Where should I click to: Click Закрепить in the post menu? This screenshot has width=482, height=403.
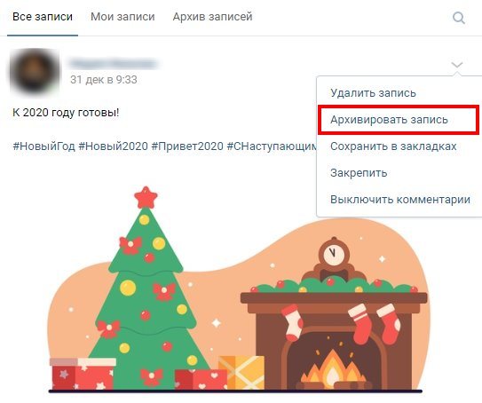coord(359,173)
